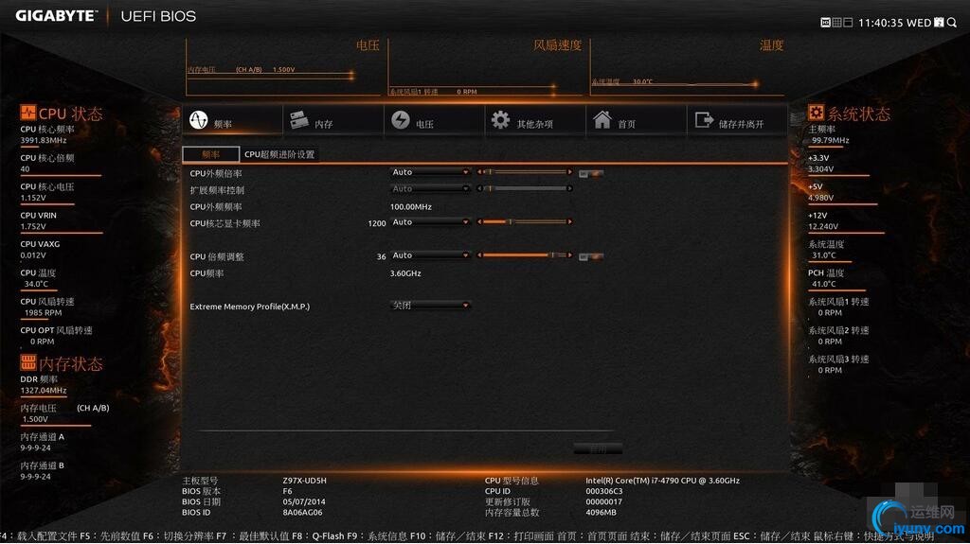Screen dimensions: 970x544
Task: Click the 1.152V CPU core voltage reading
Action: coord(33,198)
